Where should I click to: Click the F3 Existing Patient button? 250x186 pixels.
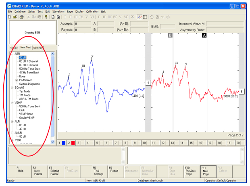pyautogui.click(x=56, y=171)
